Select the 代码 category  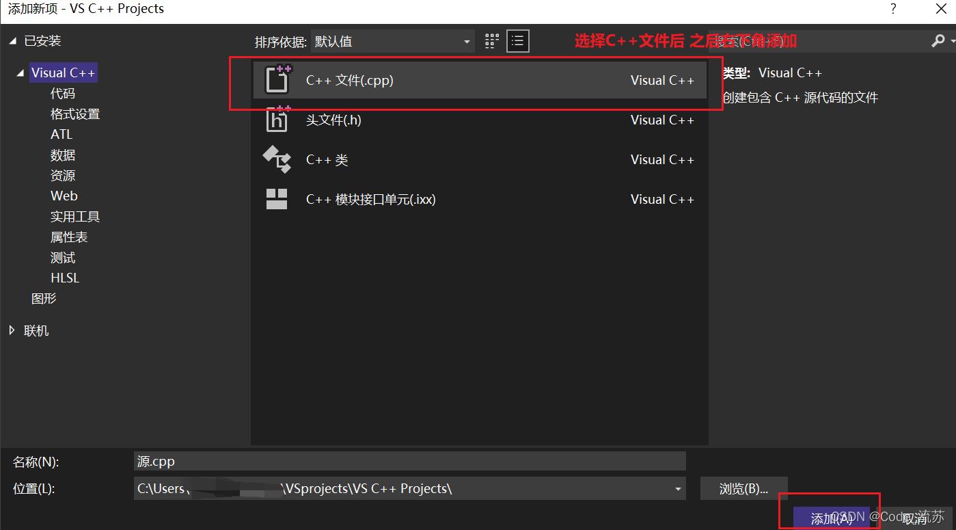pos(63,94)
